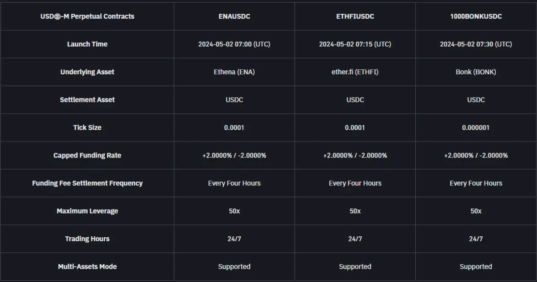Click the Launch Time row label

point(87,44)
